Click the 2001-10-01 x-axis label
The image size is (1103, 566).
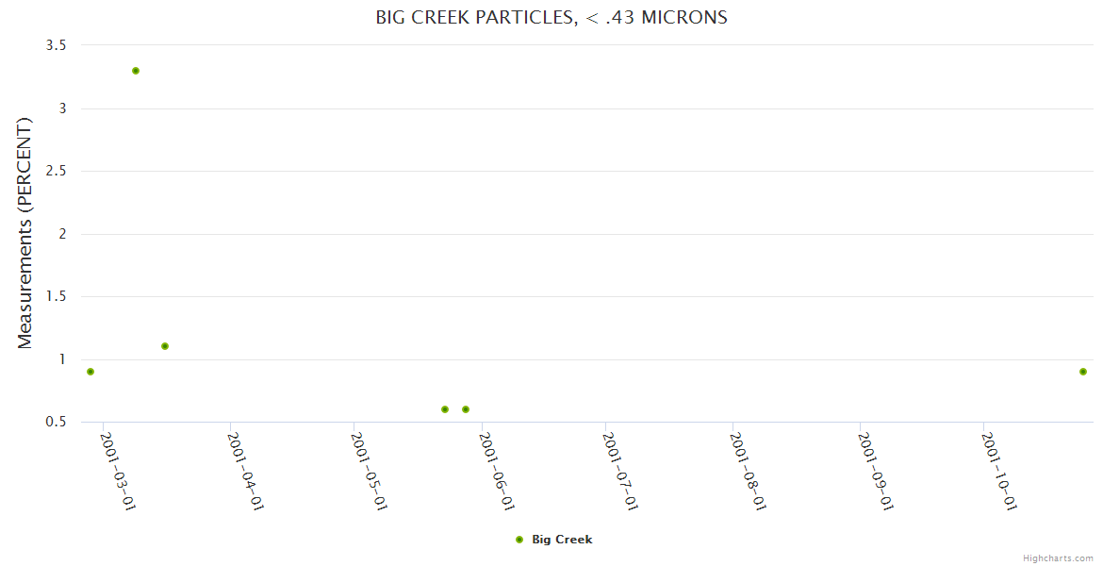click(997, 471)
